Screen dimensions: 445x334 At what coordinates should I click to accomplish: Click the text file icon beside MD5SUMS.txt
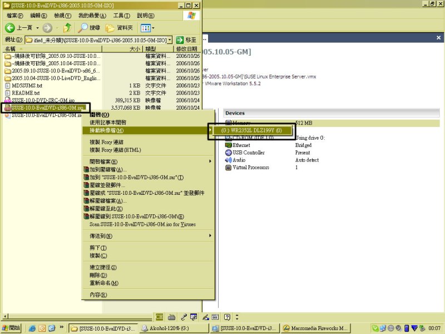[x=8, y=86]
